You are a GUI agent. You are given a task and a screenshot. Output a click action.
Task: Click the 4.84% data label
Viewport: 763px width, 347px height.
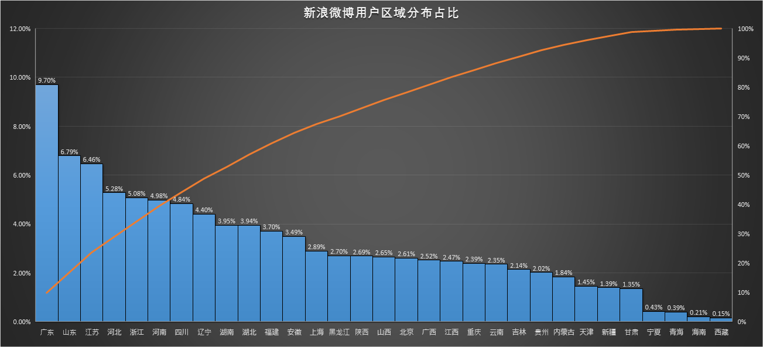(x=182, y=199)
